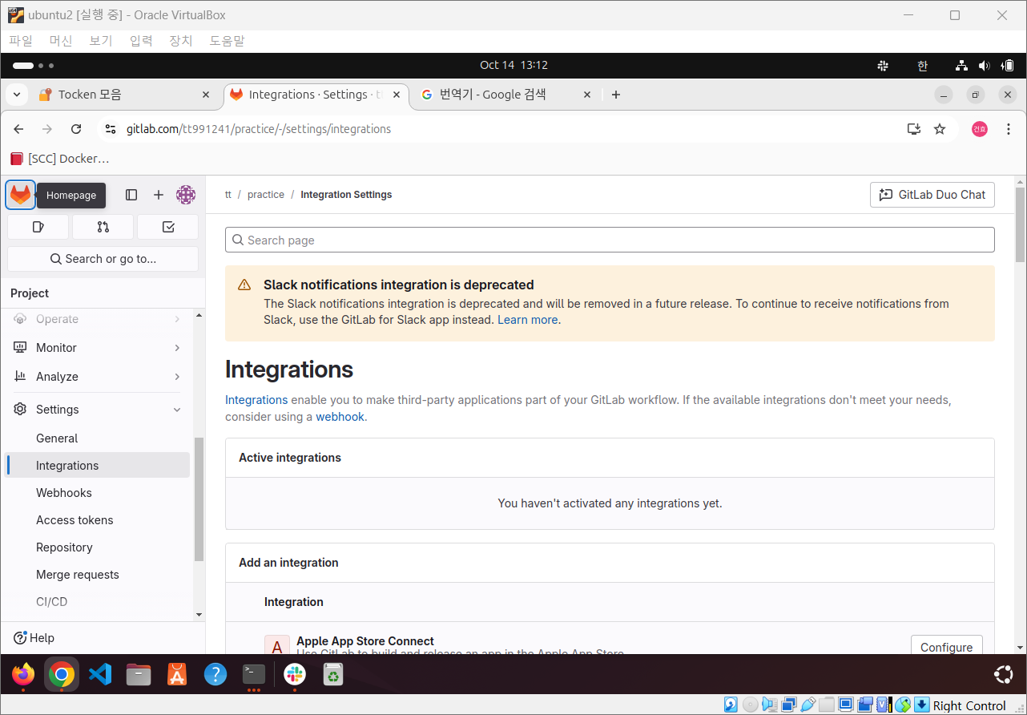Configure Apple App Store Connect integration
Viewport: 1027px width, 715px height.
[x=947, y=647]
